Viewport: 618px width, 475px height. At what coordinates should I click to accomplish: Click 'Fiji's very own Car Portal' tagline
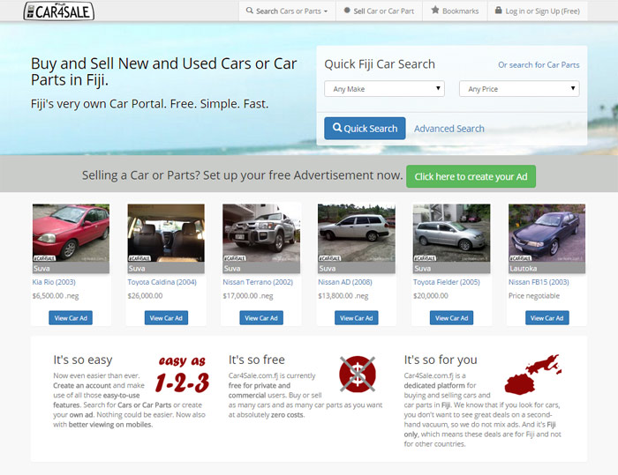click(x=150, y=104)
